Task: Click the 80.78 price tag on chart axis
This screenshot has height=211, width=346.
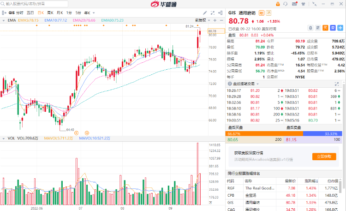Action: pyautogui.click(x=216, y=31)
